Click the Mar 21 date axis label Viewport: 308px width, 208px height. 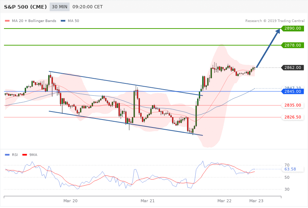point(147,201)
